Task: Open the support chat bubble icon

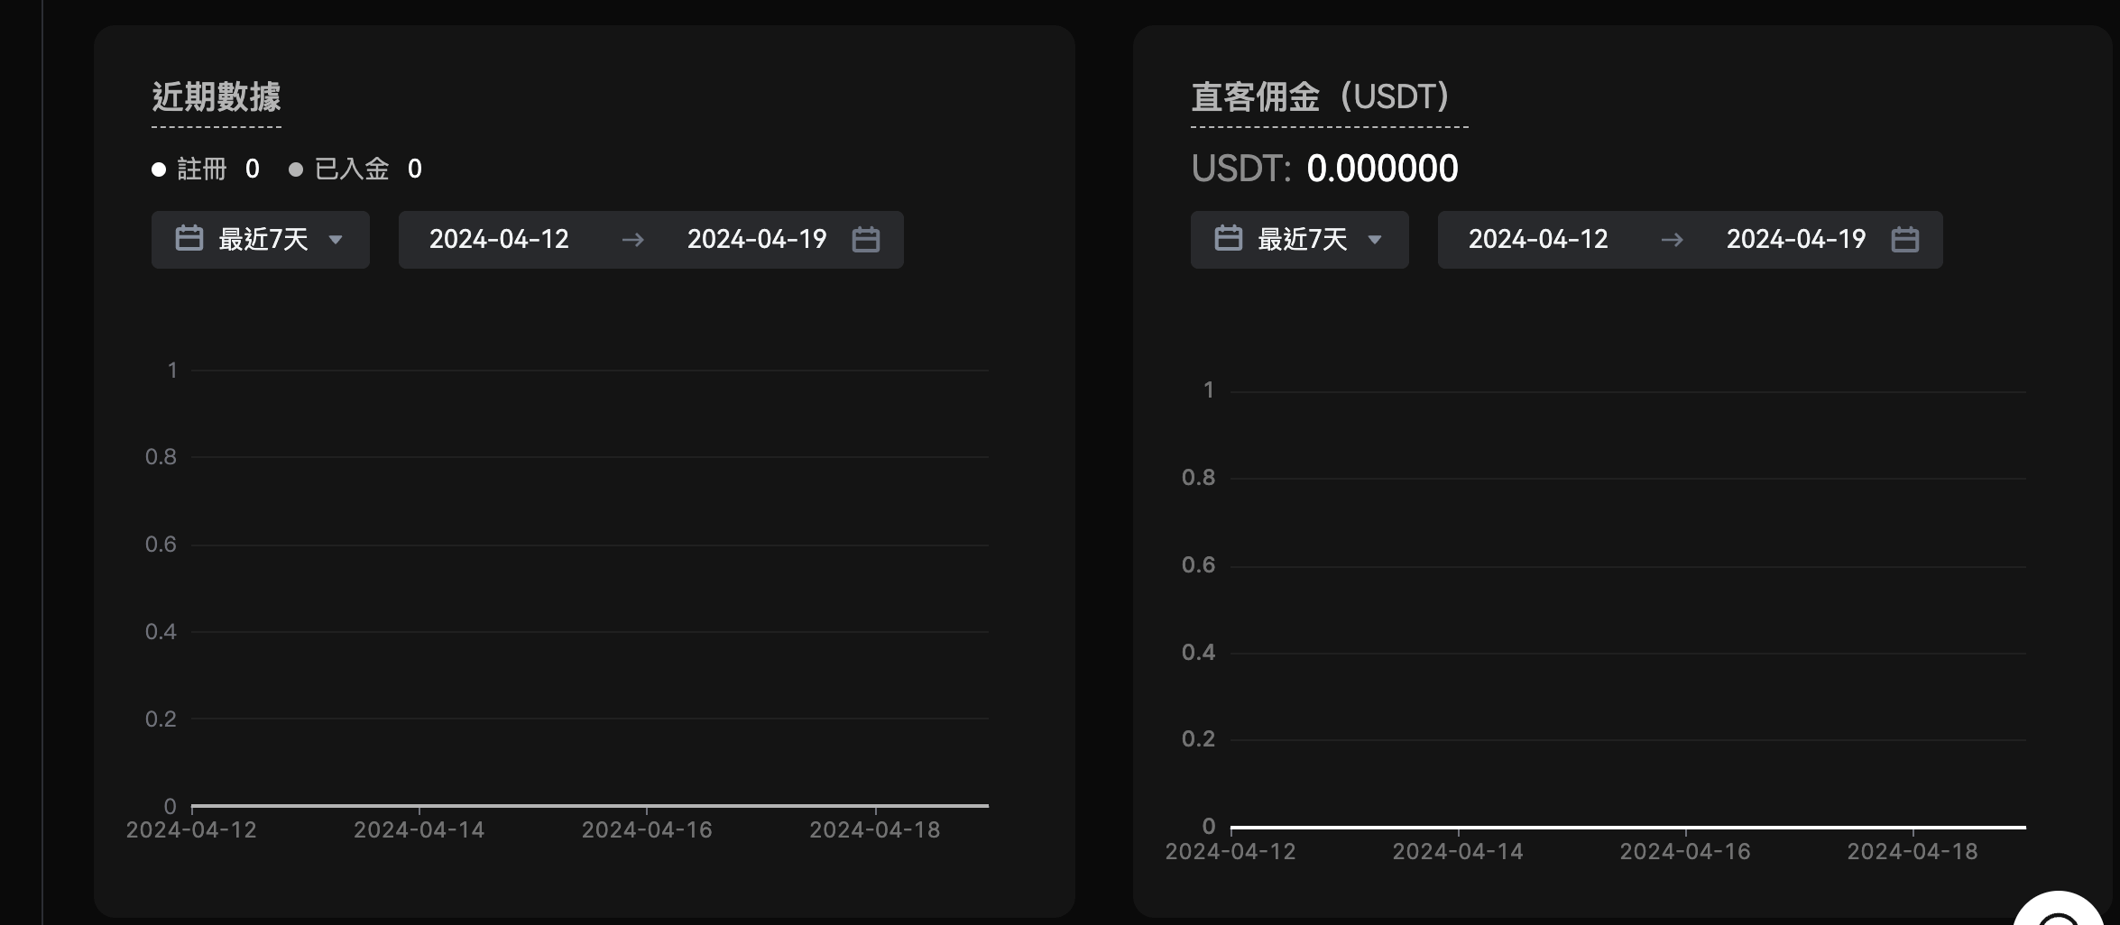Action: pyautogui.click(x=2059, y=912)
